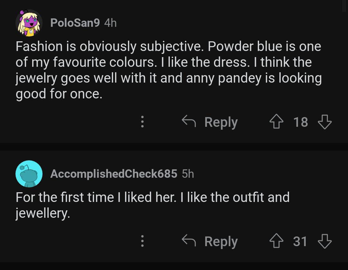Select the 5h timestamp on AccomplishedCheck685's comment
This screenshot has width=348, height=270.
[x=188, y=174]
